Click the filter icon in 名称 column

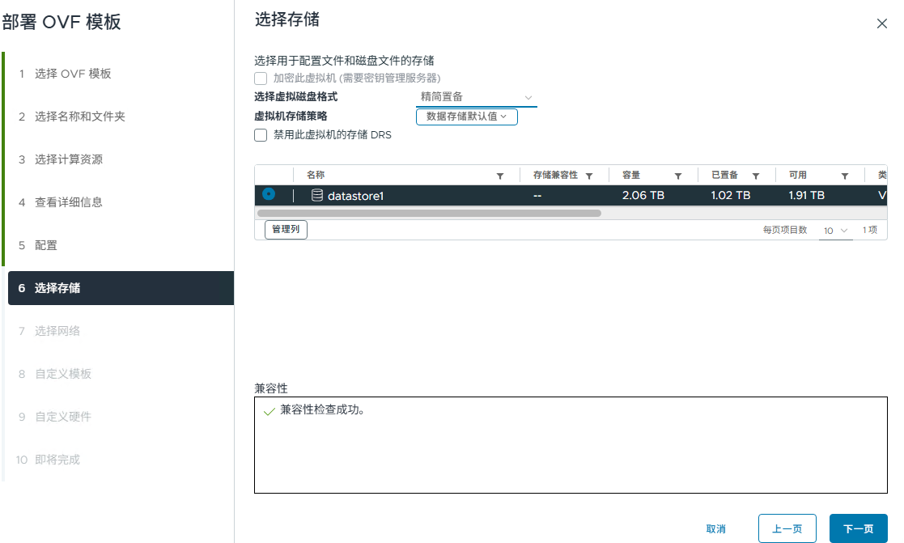click(x=499, y=176)
